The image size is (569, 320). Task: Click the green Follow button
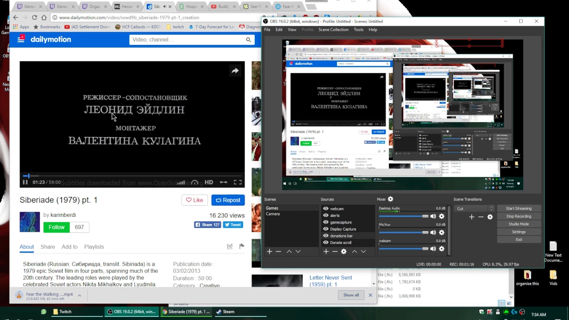point(56,227)
